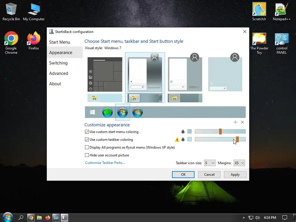
Task: Pick the taskbar color swatch
Action: [189, 139]
